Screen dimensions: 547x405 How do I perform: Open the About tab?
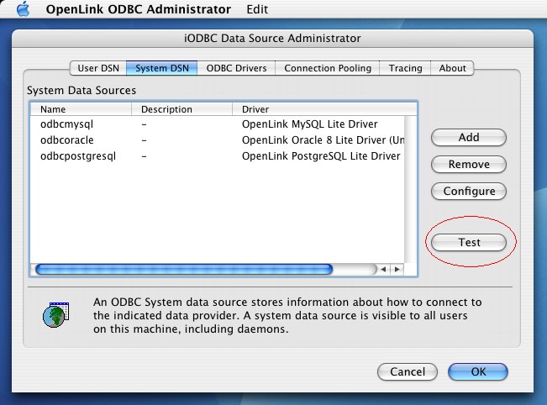click(452, 68)
